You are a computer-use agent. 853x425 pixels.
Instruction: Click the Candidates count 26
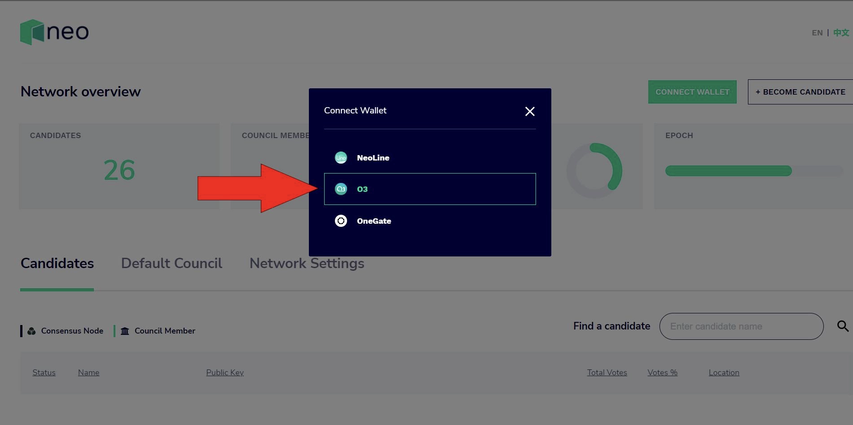pos(119,170)
